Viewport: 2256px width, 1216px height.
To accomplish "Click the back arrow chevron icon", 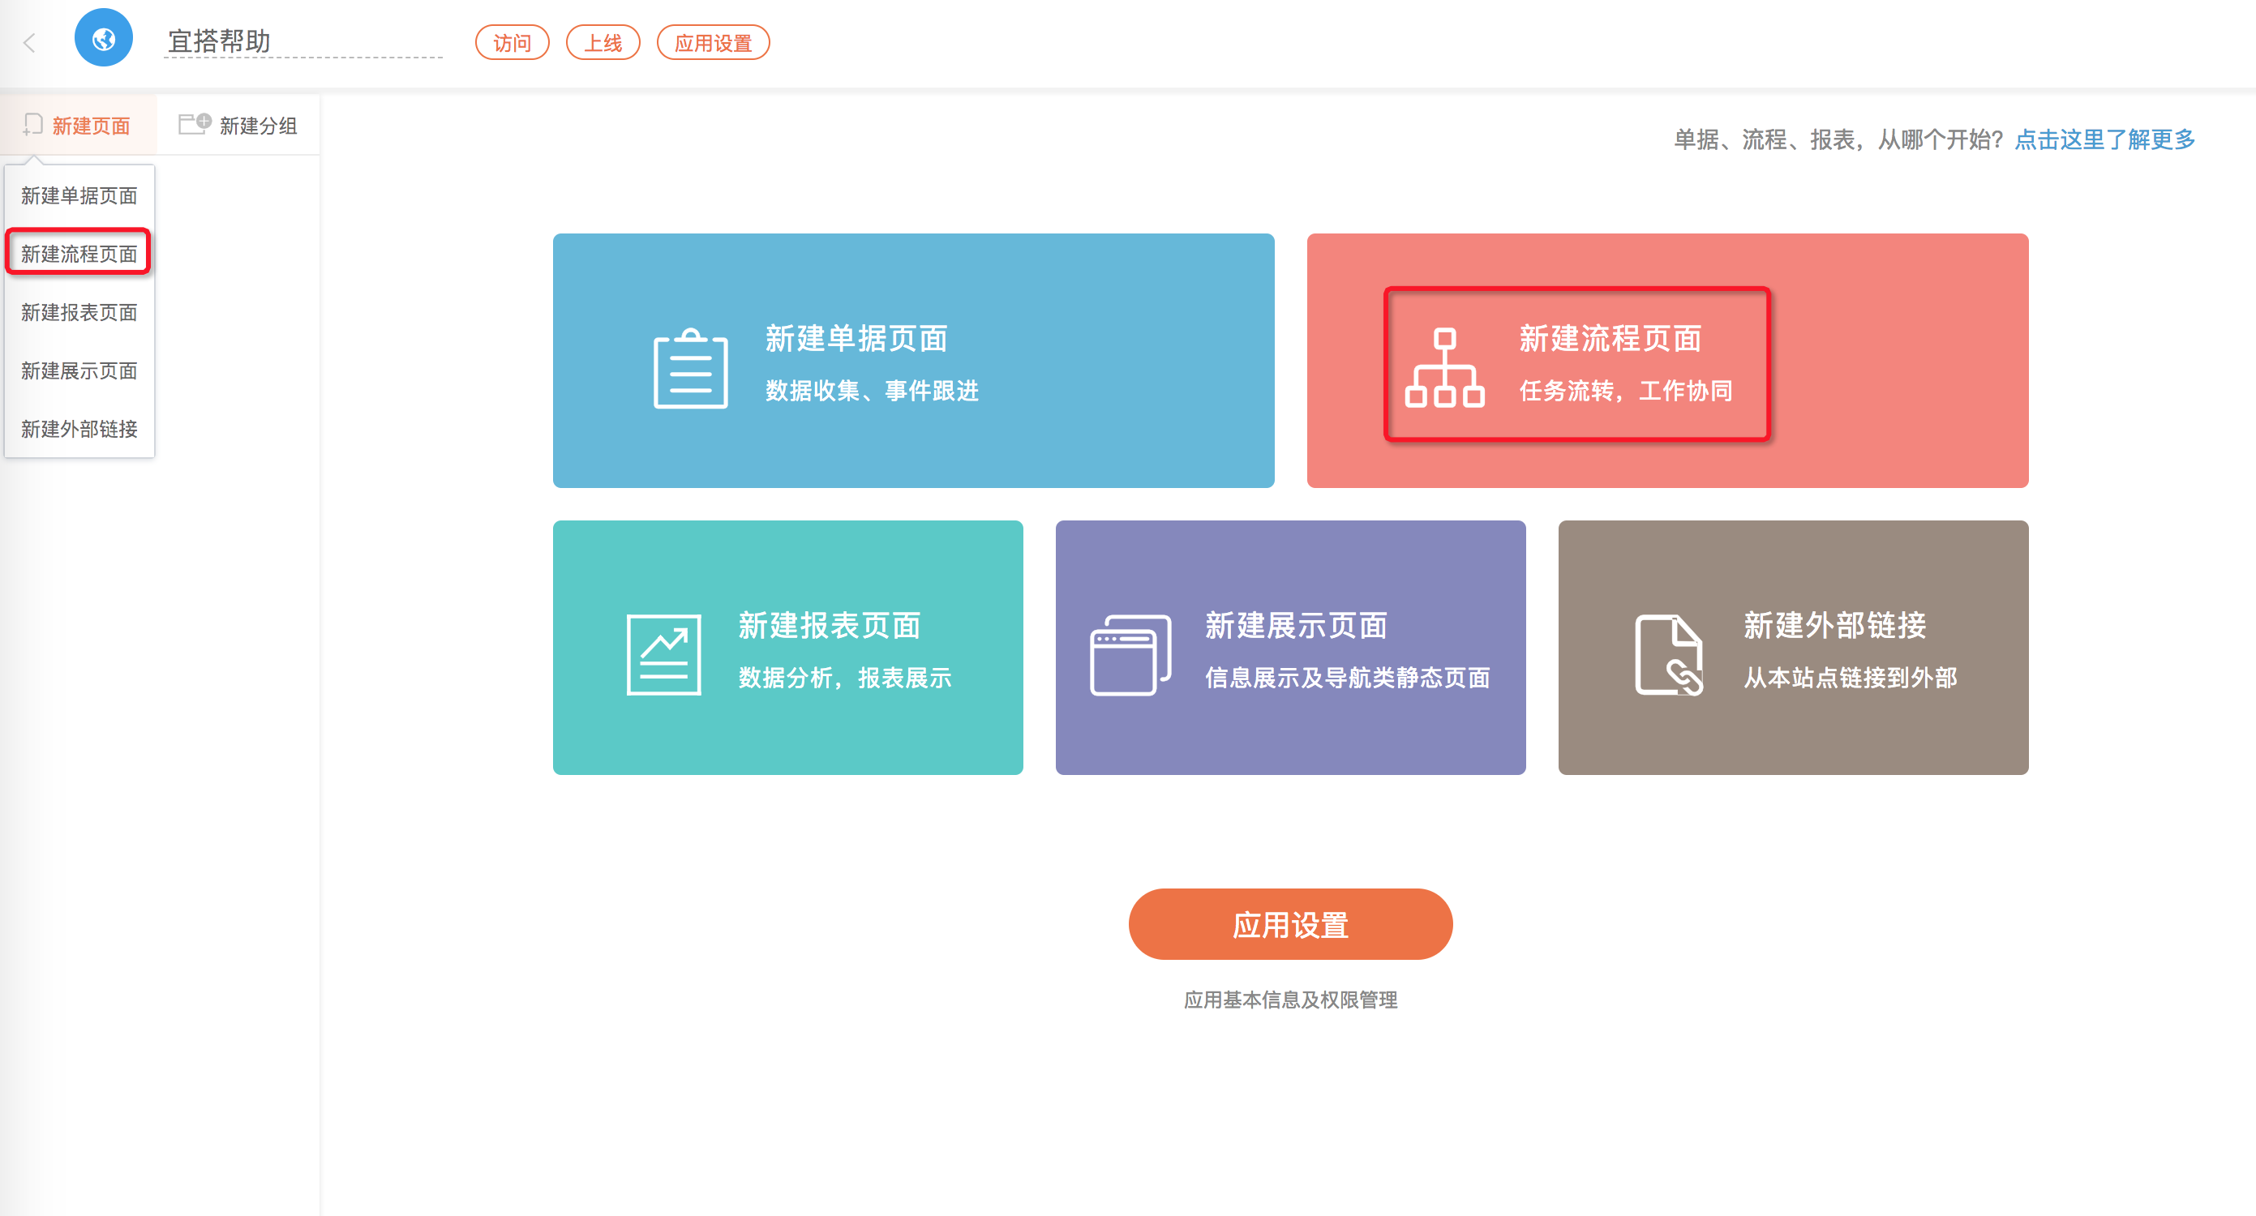I will pyautogui.click(x=30, y=42).
